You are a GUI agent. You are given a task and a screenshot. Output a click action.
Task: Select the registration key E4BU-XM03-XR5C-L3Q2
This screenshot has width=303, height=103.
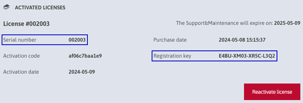(247, 56)
